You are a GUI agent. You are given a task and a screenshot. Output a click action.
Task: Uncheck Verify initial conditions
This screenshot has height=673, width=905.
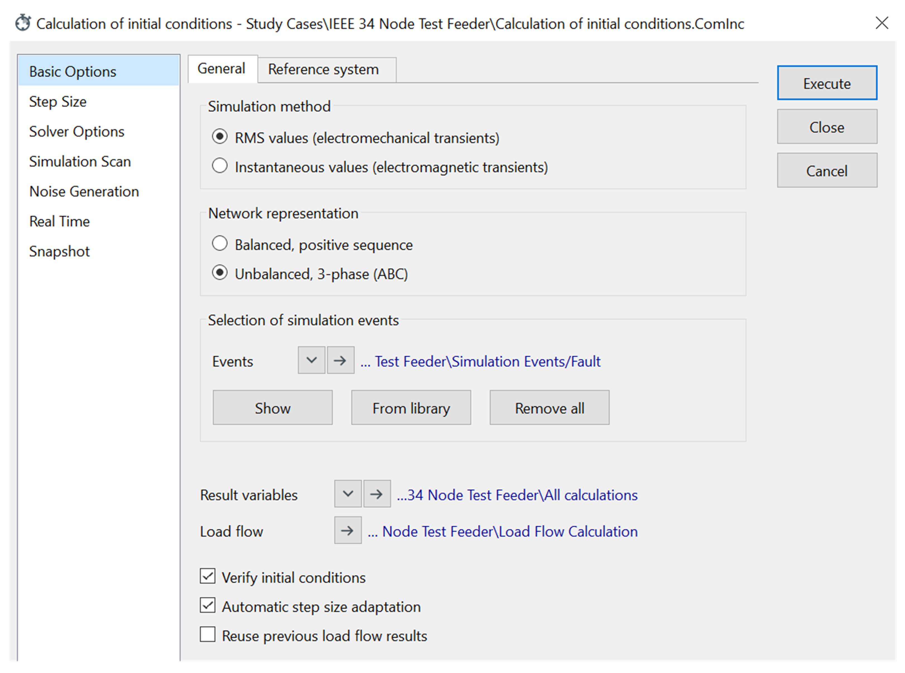[208, 576]
